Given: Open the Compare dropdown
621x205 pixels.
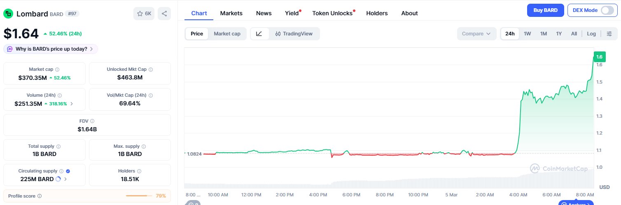Looking at the screenshot, I should (476, 34).
